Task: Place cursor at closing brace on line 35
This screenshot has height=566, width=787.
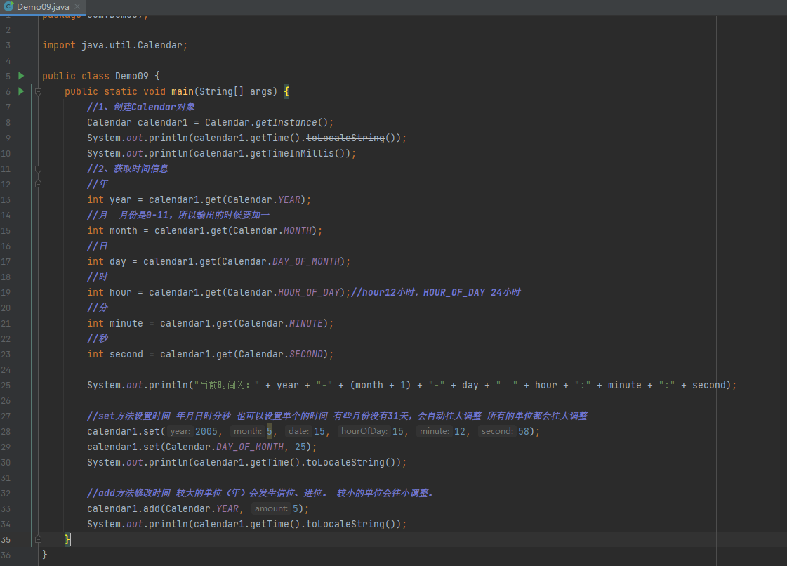Action: tap(68, 539)
